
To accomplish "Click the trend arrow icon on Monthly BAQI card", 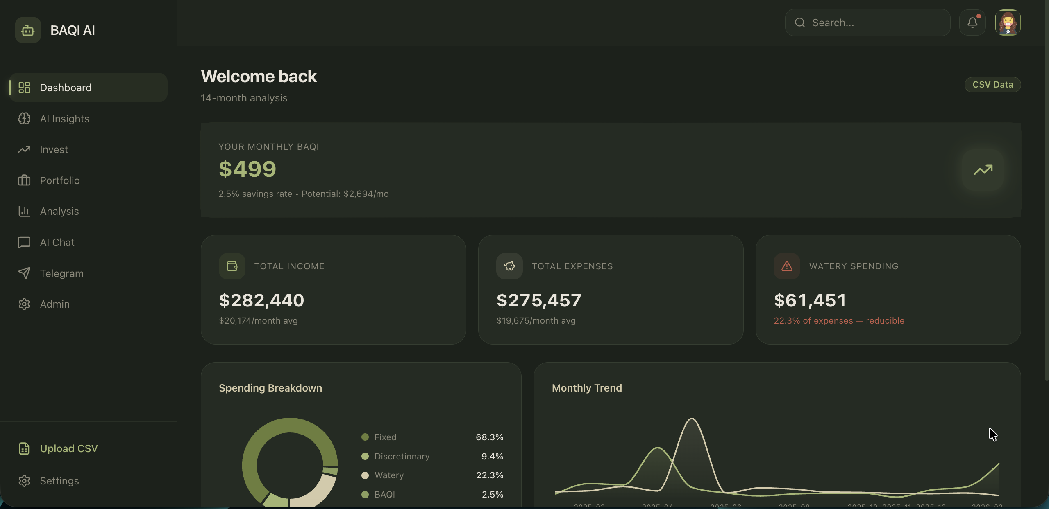I will 983,170.
